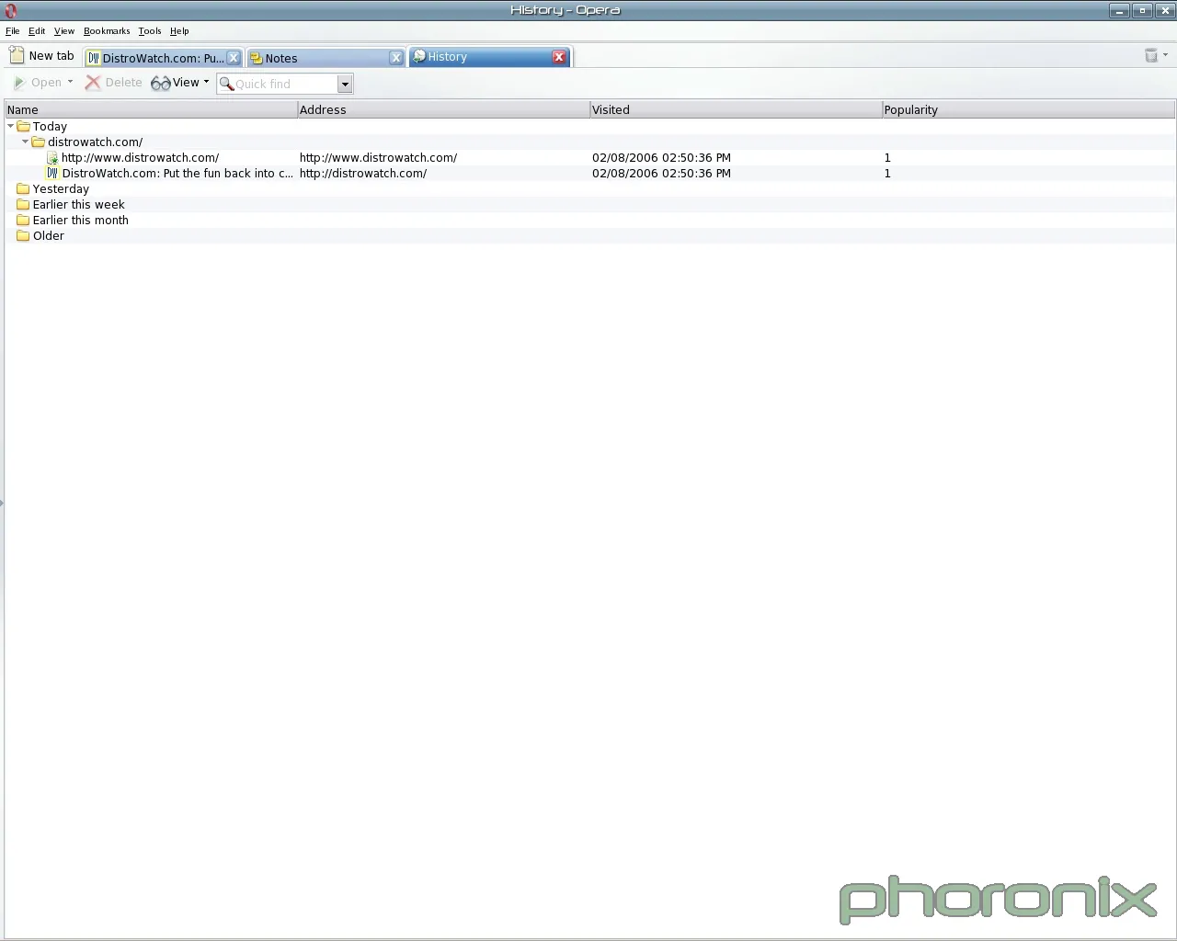Click the View glasses icon
1177x941 pixels.
[x=161, y=84]
